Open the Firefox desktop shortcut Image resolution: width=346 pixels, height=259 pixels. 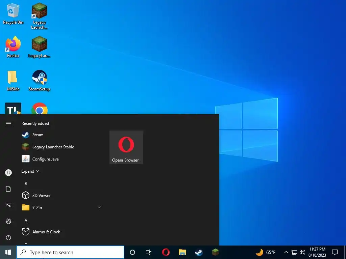13,47
